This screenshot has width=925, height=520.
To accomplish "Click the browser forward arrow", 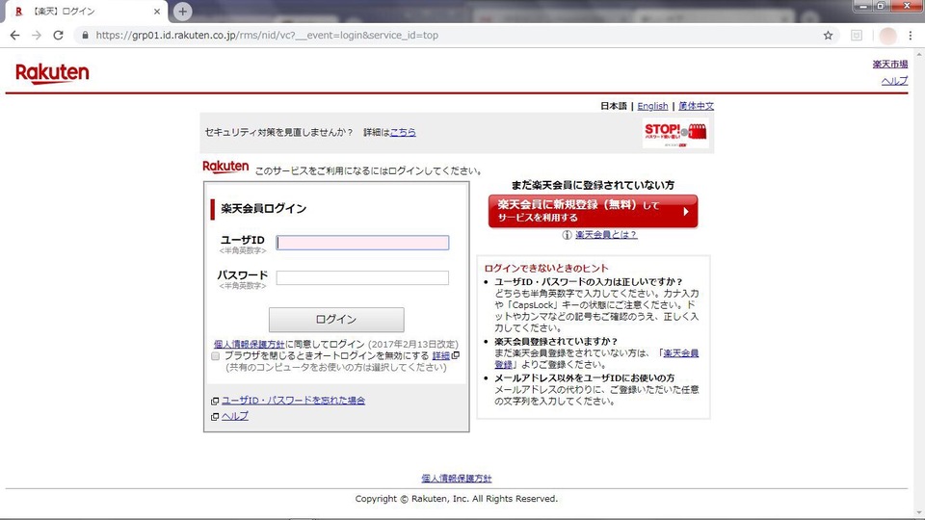I will coord(37,36).
